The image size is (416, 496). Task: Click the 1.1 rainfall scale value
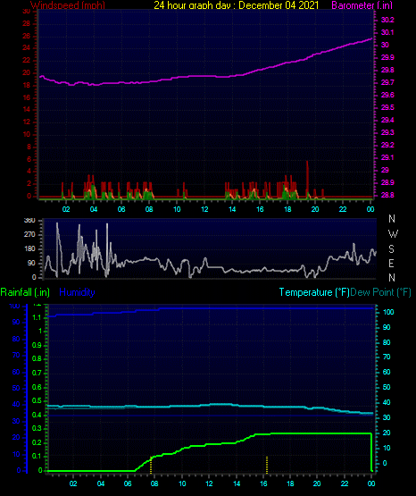coord(37,317)
